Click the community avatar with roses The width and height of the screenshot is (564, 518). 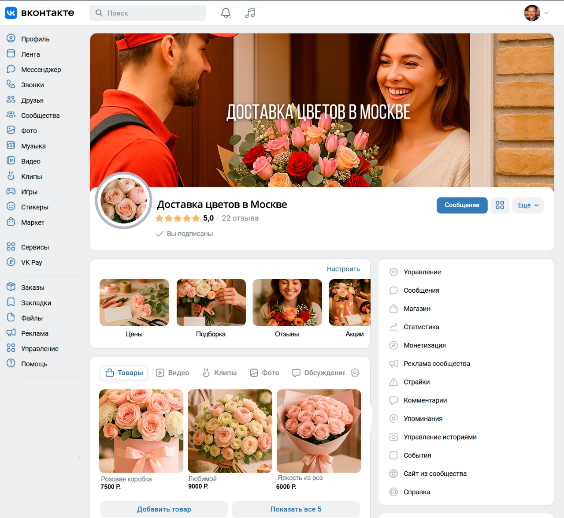[x=124, y=201]
